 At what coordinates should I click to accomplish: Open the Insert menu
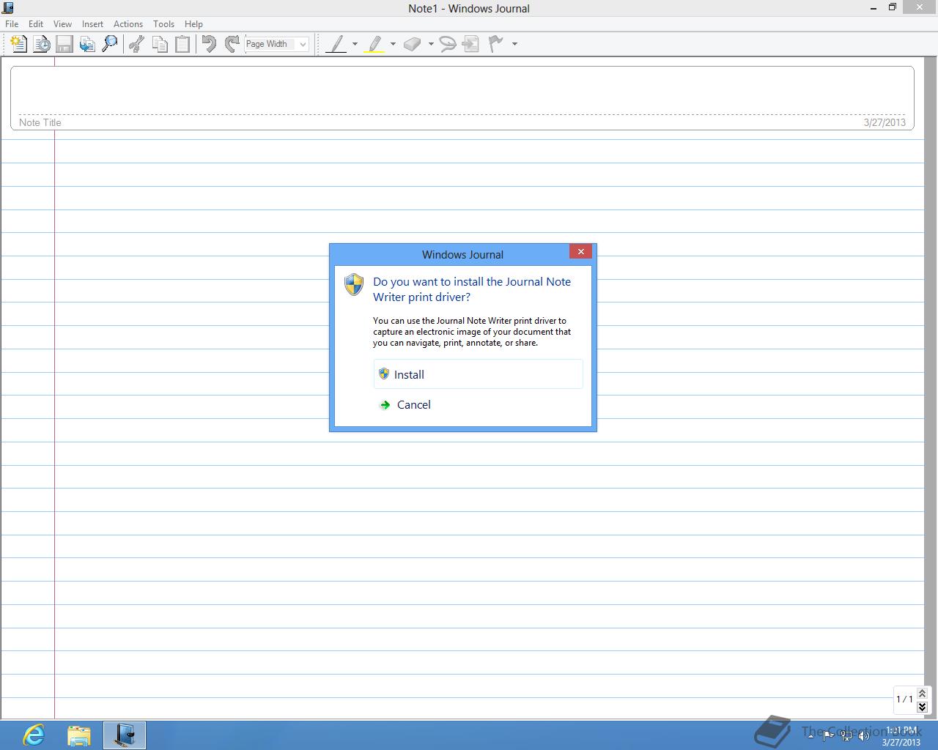tap(92, 24)
